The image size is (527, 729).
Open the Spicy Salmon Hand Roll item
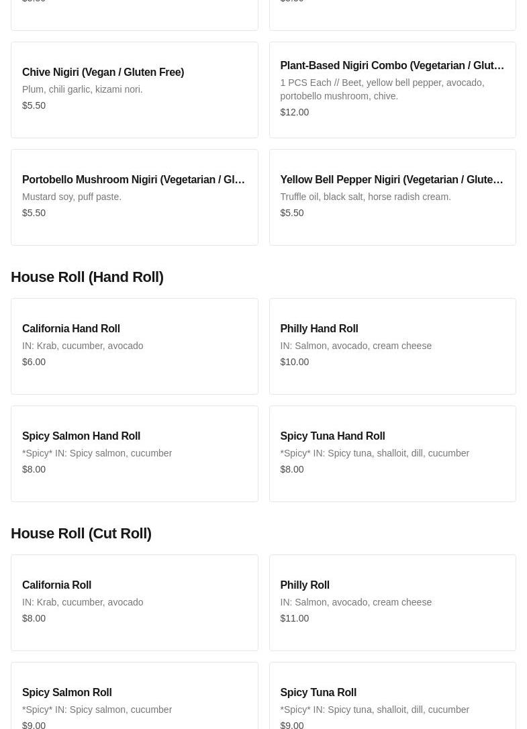pos(81,436)
